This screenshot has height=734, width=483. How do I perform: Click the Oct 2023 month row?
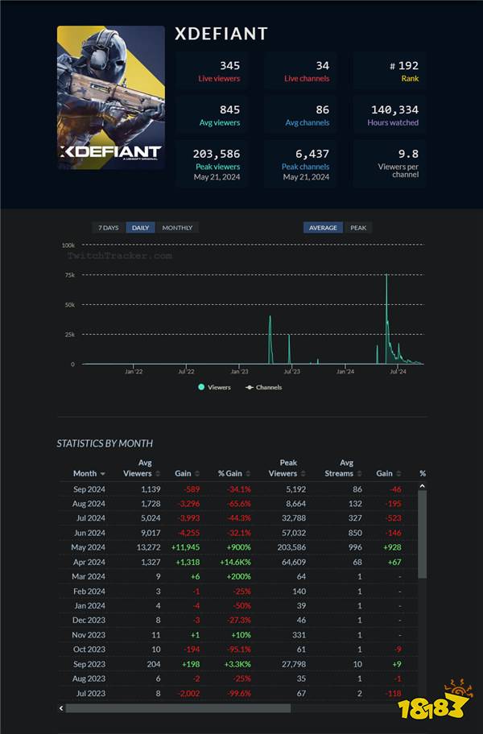[x=237, y=649]
